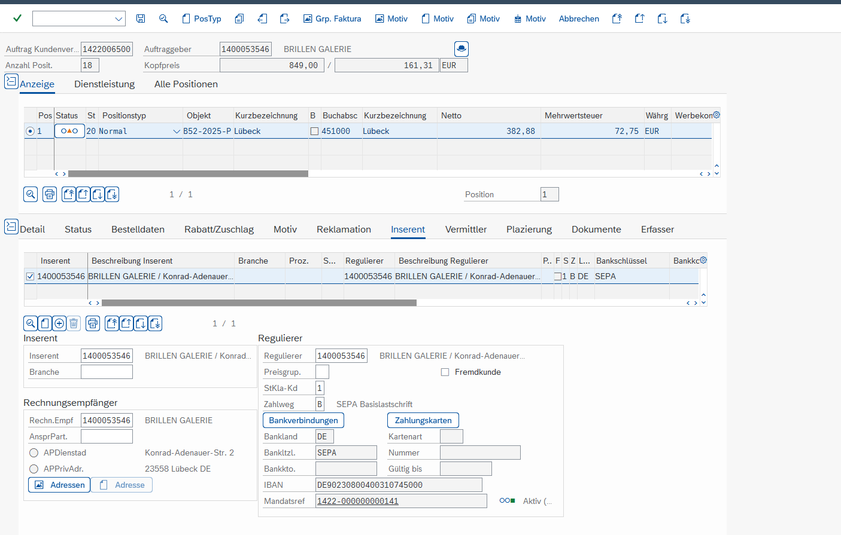Image resolution: width=841 pixels, height=535 pixels.
Task: Click the Zahlungskarten button
Action: [423, 420]
